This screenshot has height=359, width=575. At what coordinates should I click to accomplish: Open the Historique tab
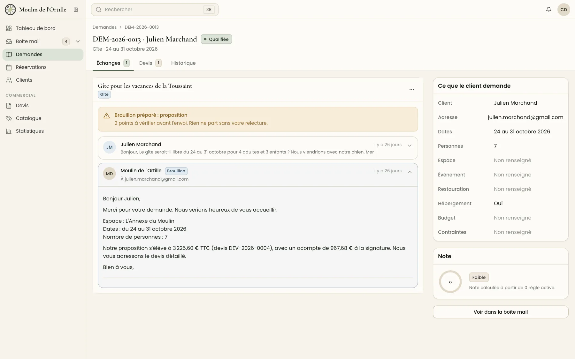coord(183,63)
